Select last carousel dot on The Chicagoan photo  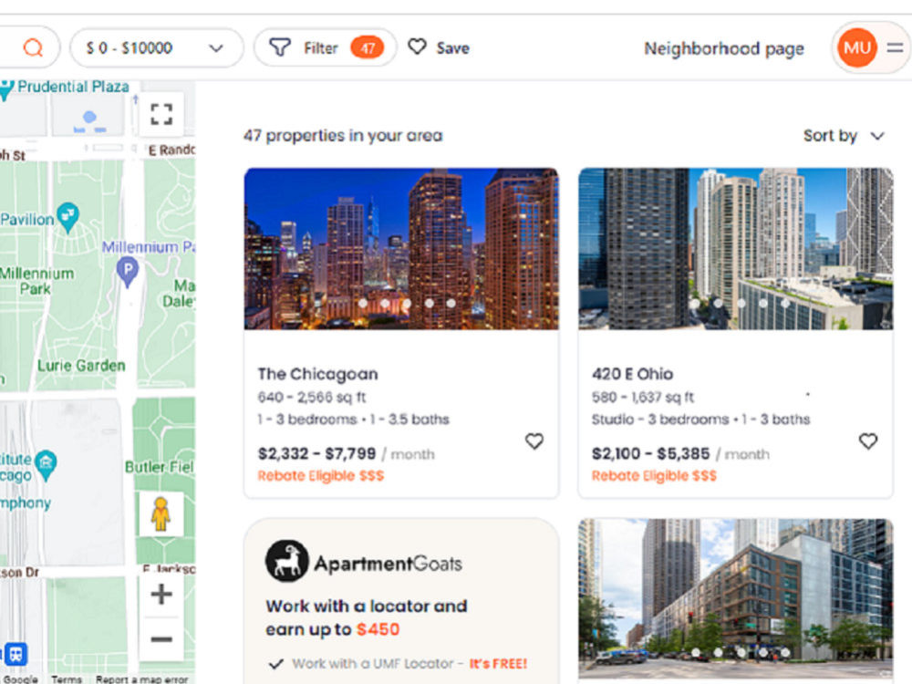[451, 303]
